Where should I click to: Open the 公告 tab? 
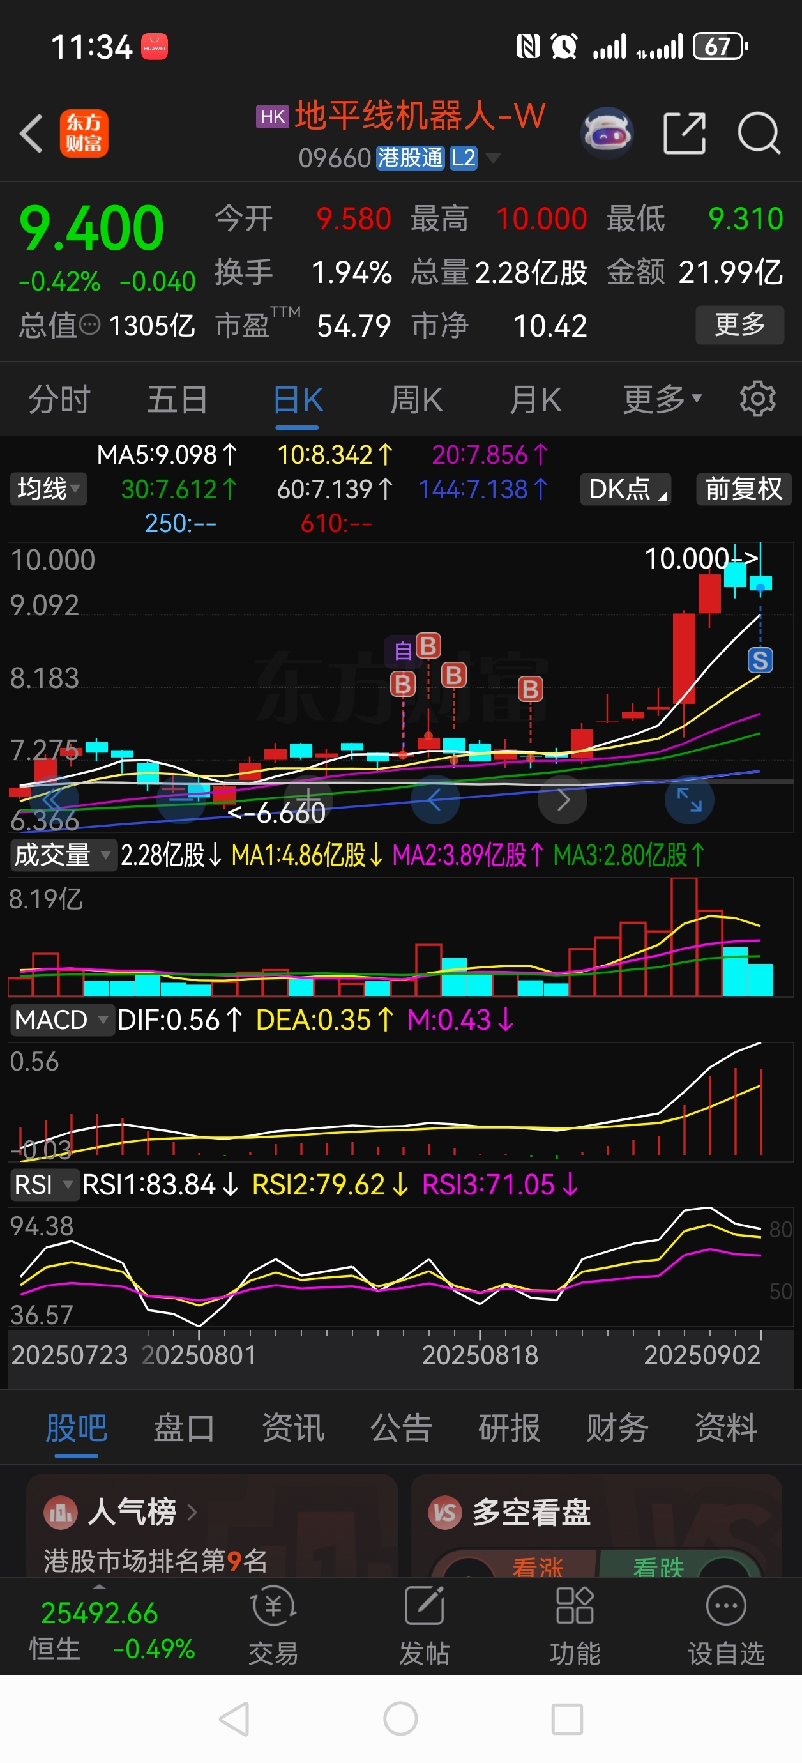click(x=401, y=1428)
